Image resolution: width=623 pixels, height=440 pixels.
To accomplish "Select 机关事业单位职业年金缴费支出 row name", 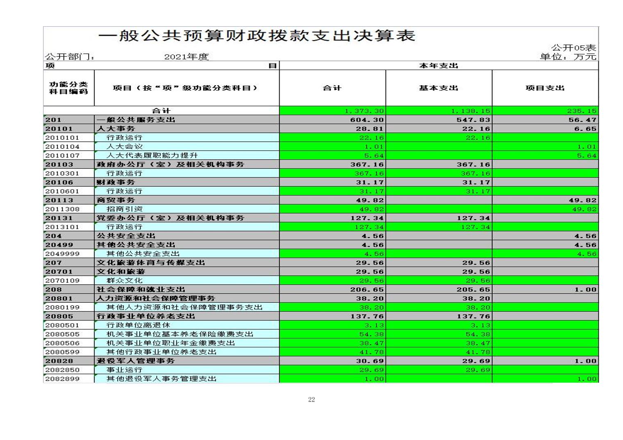I will point(171,343).
